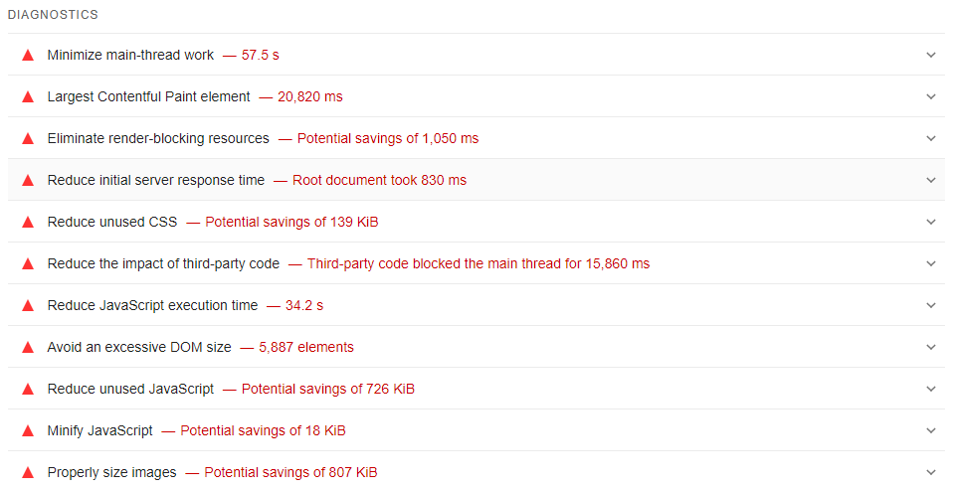Click the Eliminate render-blocking resources audit title

(158, 139)
